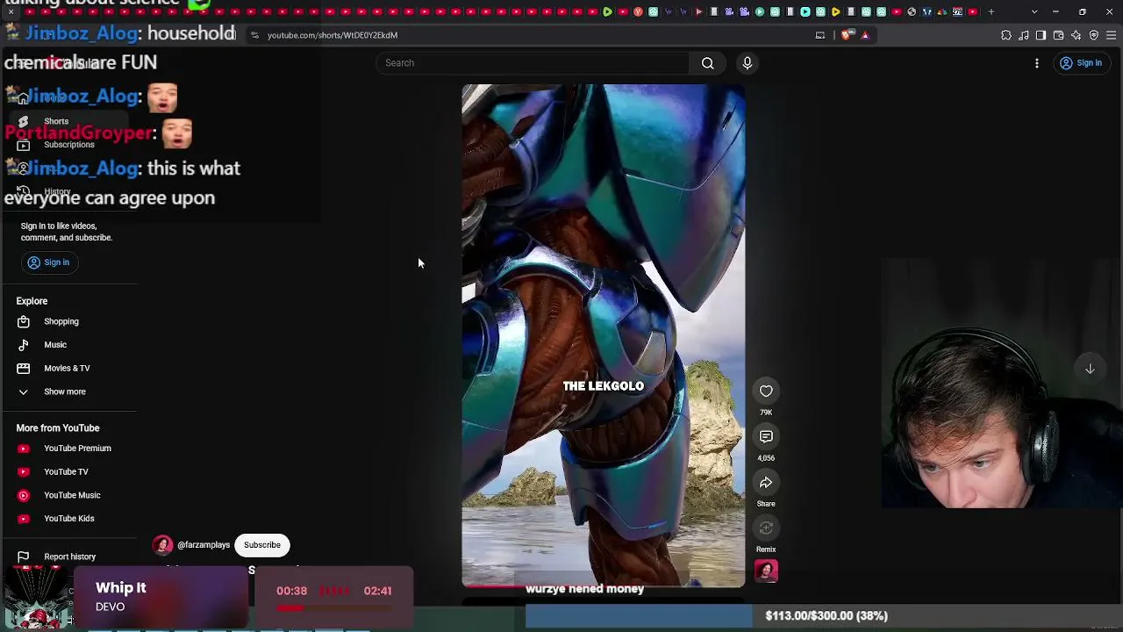Open the tab search dropdown chevron

[x=1034, y=12]
